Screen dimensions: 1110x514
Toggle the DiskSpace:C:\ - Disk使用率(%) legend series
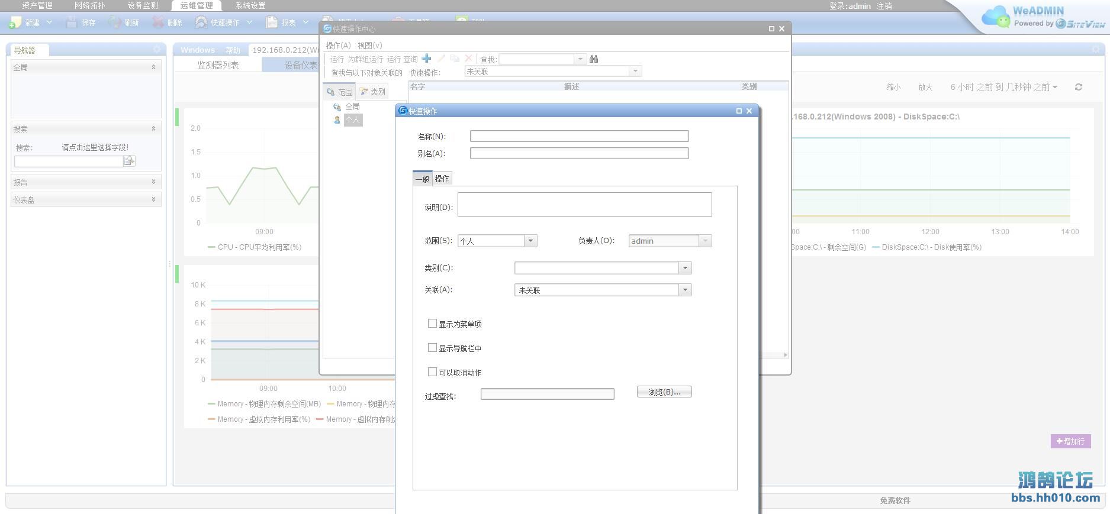927,247
